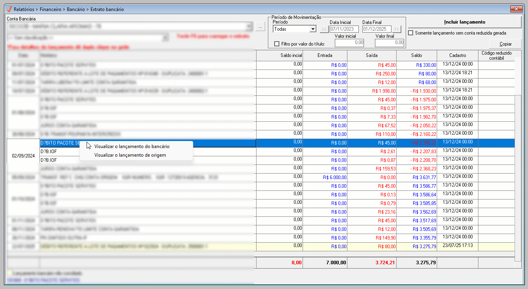Click the Valor inicial input field
Viewport: 528px width, 289px height.
click(x=349, y=42)
